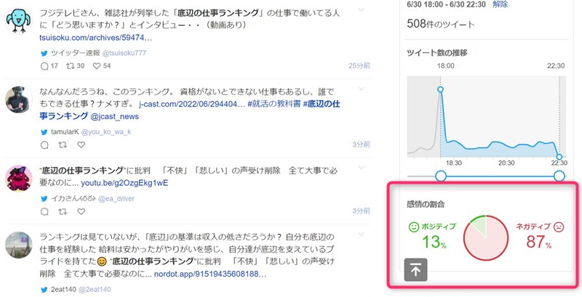Click the 3分前 timestamp on the イカさん tweet
This screenshot has height=297, width=582.
361,211
